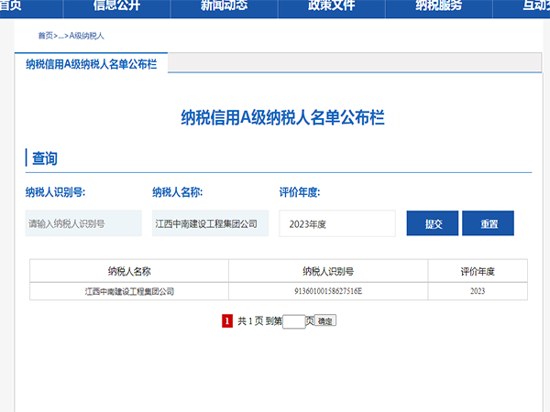Click the large blue page title heading
Image resolution: width=550 pixels, height=412 pixels.
pyautogui.click(x=282, y=117)
